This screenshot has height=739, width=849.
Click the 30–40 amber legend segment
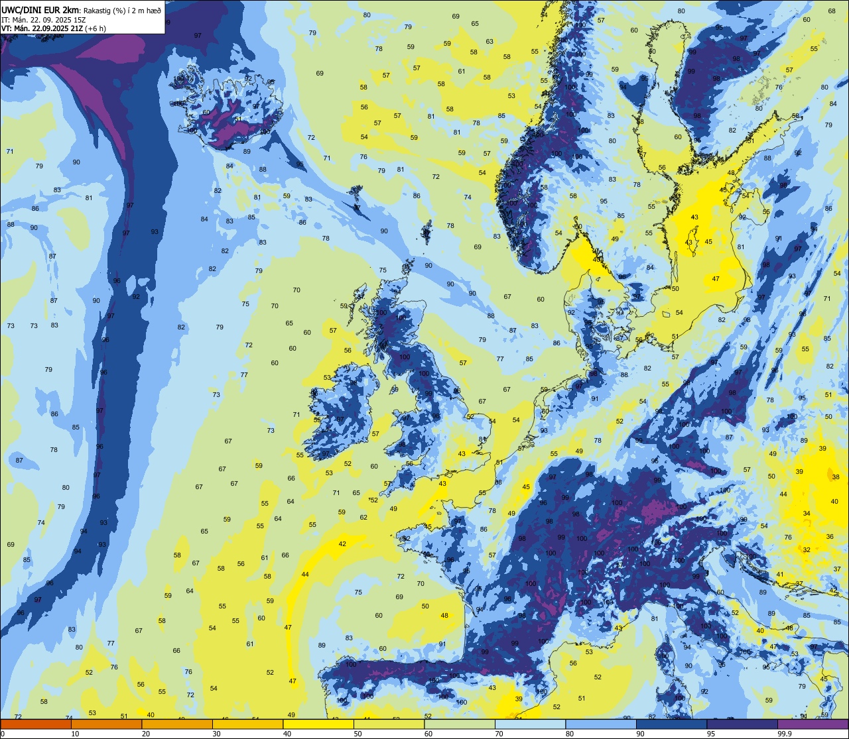coord(247,724)
